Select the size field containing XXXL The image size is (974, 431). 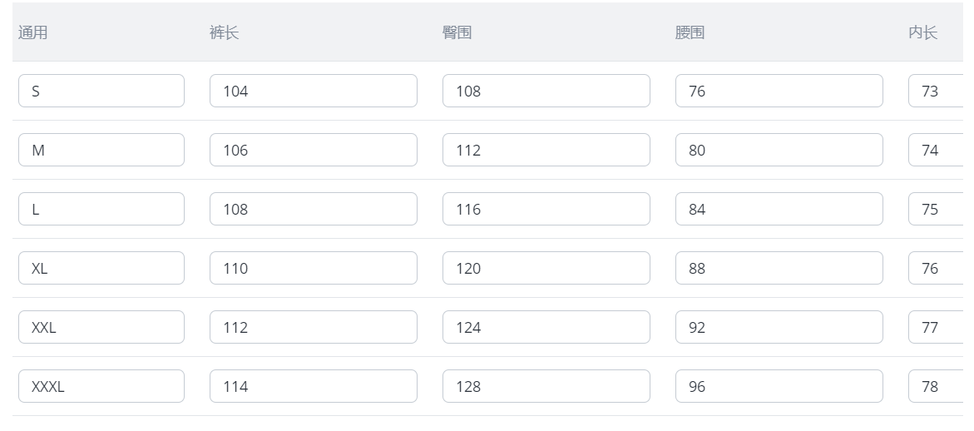101,386
